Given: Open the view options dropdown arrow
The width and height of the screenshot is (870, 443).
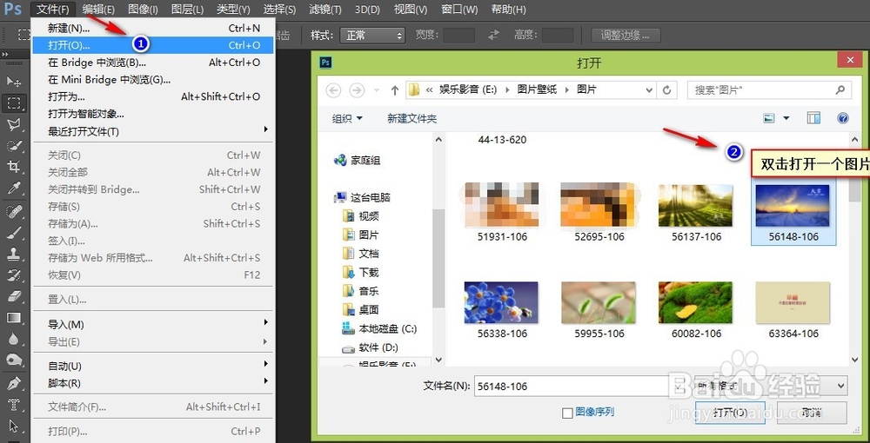Looking at the screenshot, I should pos(786,118).
